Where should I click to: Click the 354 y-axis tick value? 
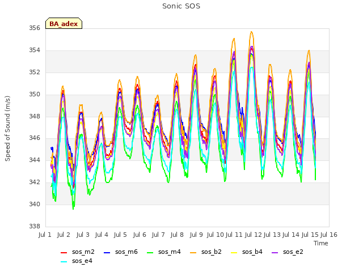35,50
